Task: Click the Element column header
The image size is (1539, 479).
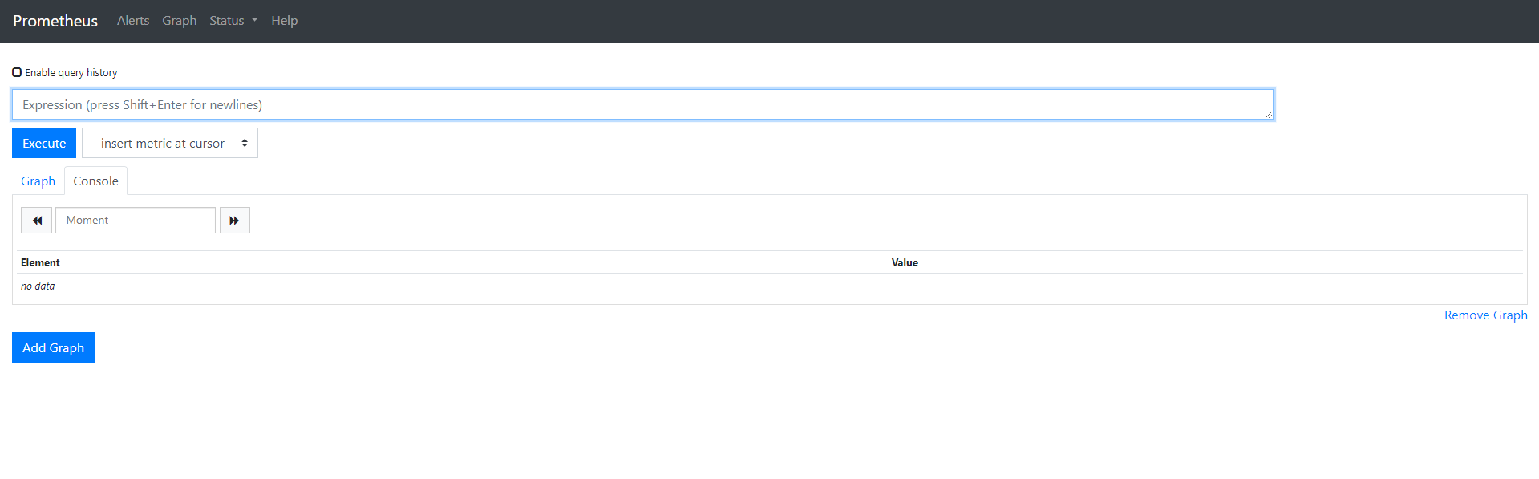Action: (40, 262)
